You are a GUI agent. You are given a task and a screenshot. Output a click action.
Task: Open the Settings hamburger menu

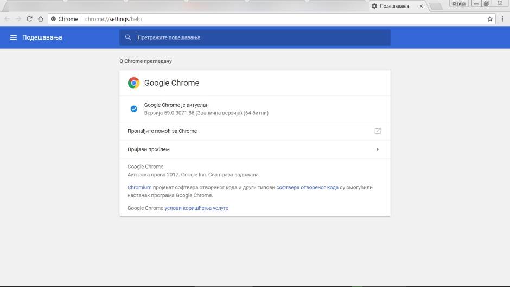[14, 37]
